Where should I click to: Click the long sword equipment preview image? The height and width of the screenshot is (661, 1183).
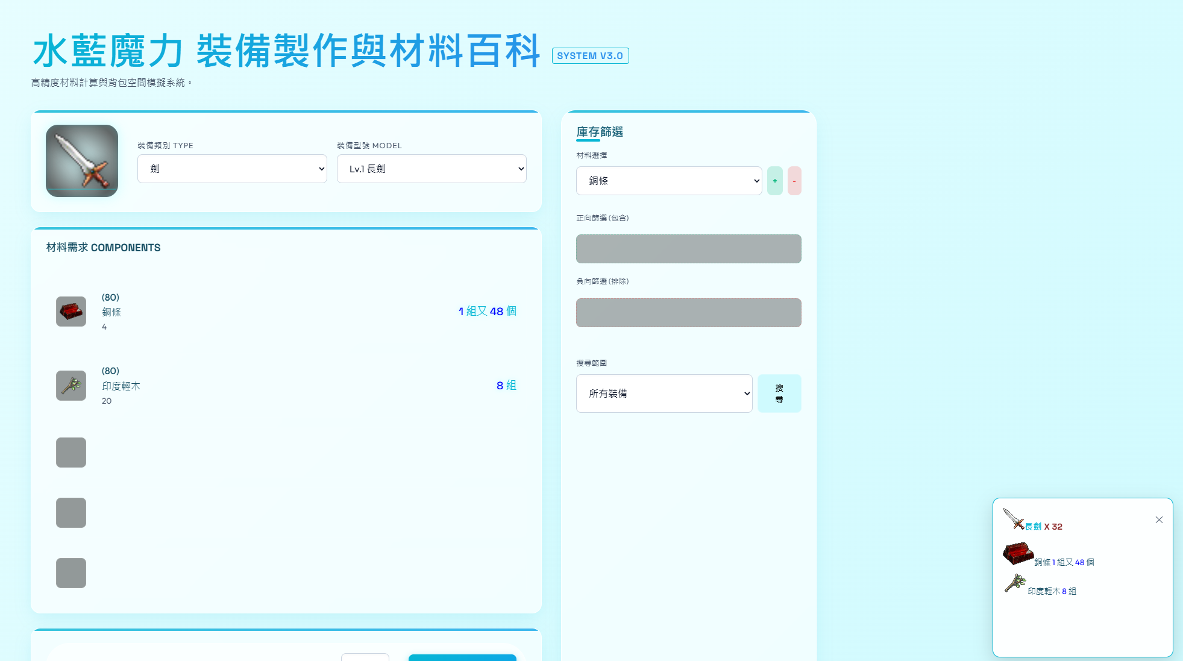(x=82, y=161)
